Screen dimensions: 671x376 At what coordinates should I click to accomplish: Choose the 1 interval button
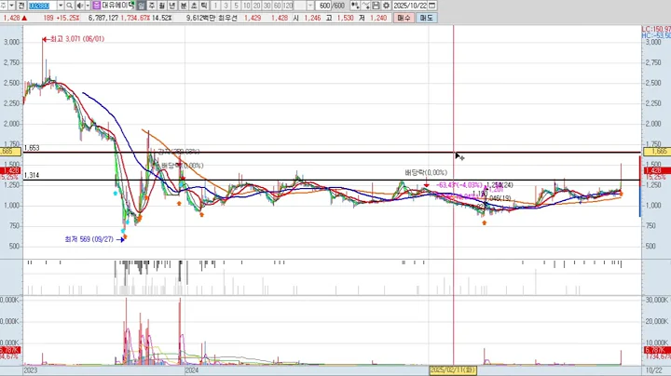point(215,6)
